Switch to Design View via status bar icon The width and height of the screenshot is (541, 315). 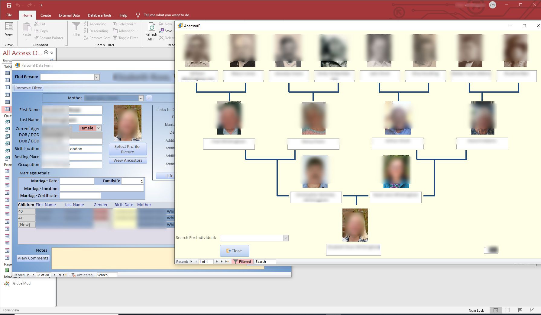click(x=532, y=310)
